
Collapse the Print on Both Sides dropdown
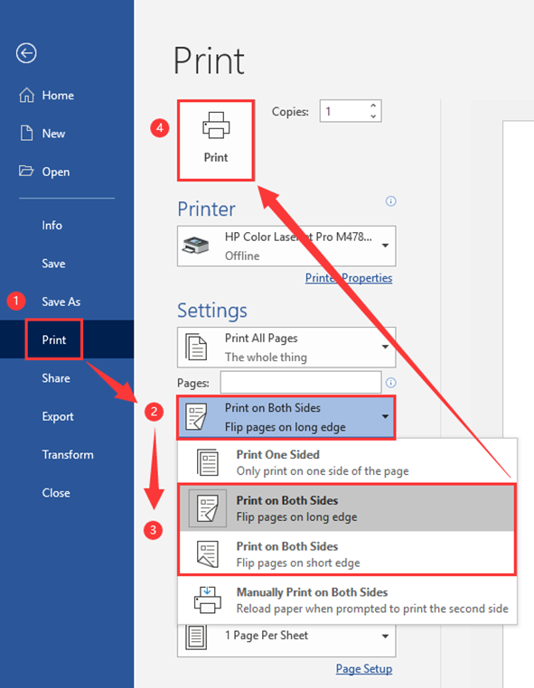point(286,417)
